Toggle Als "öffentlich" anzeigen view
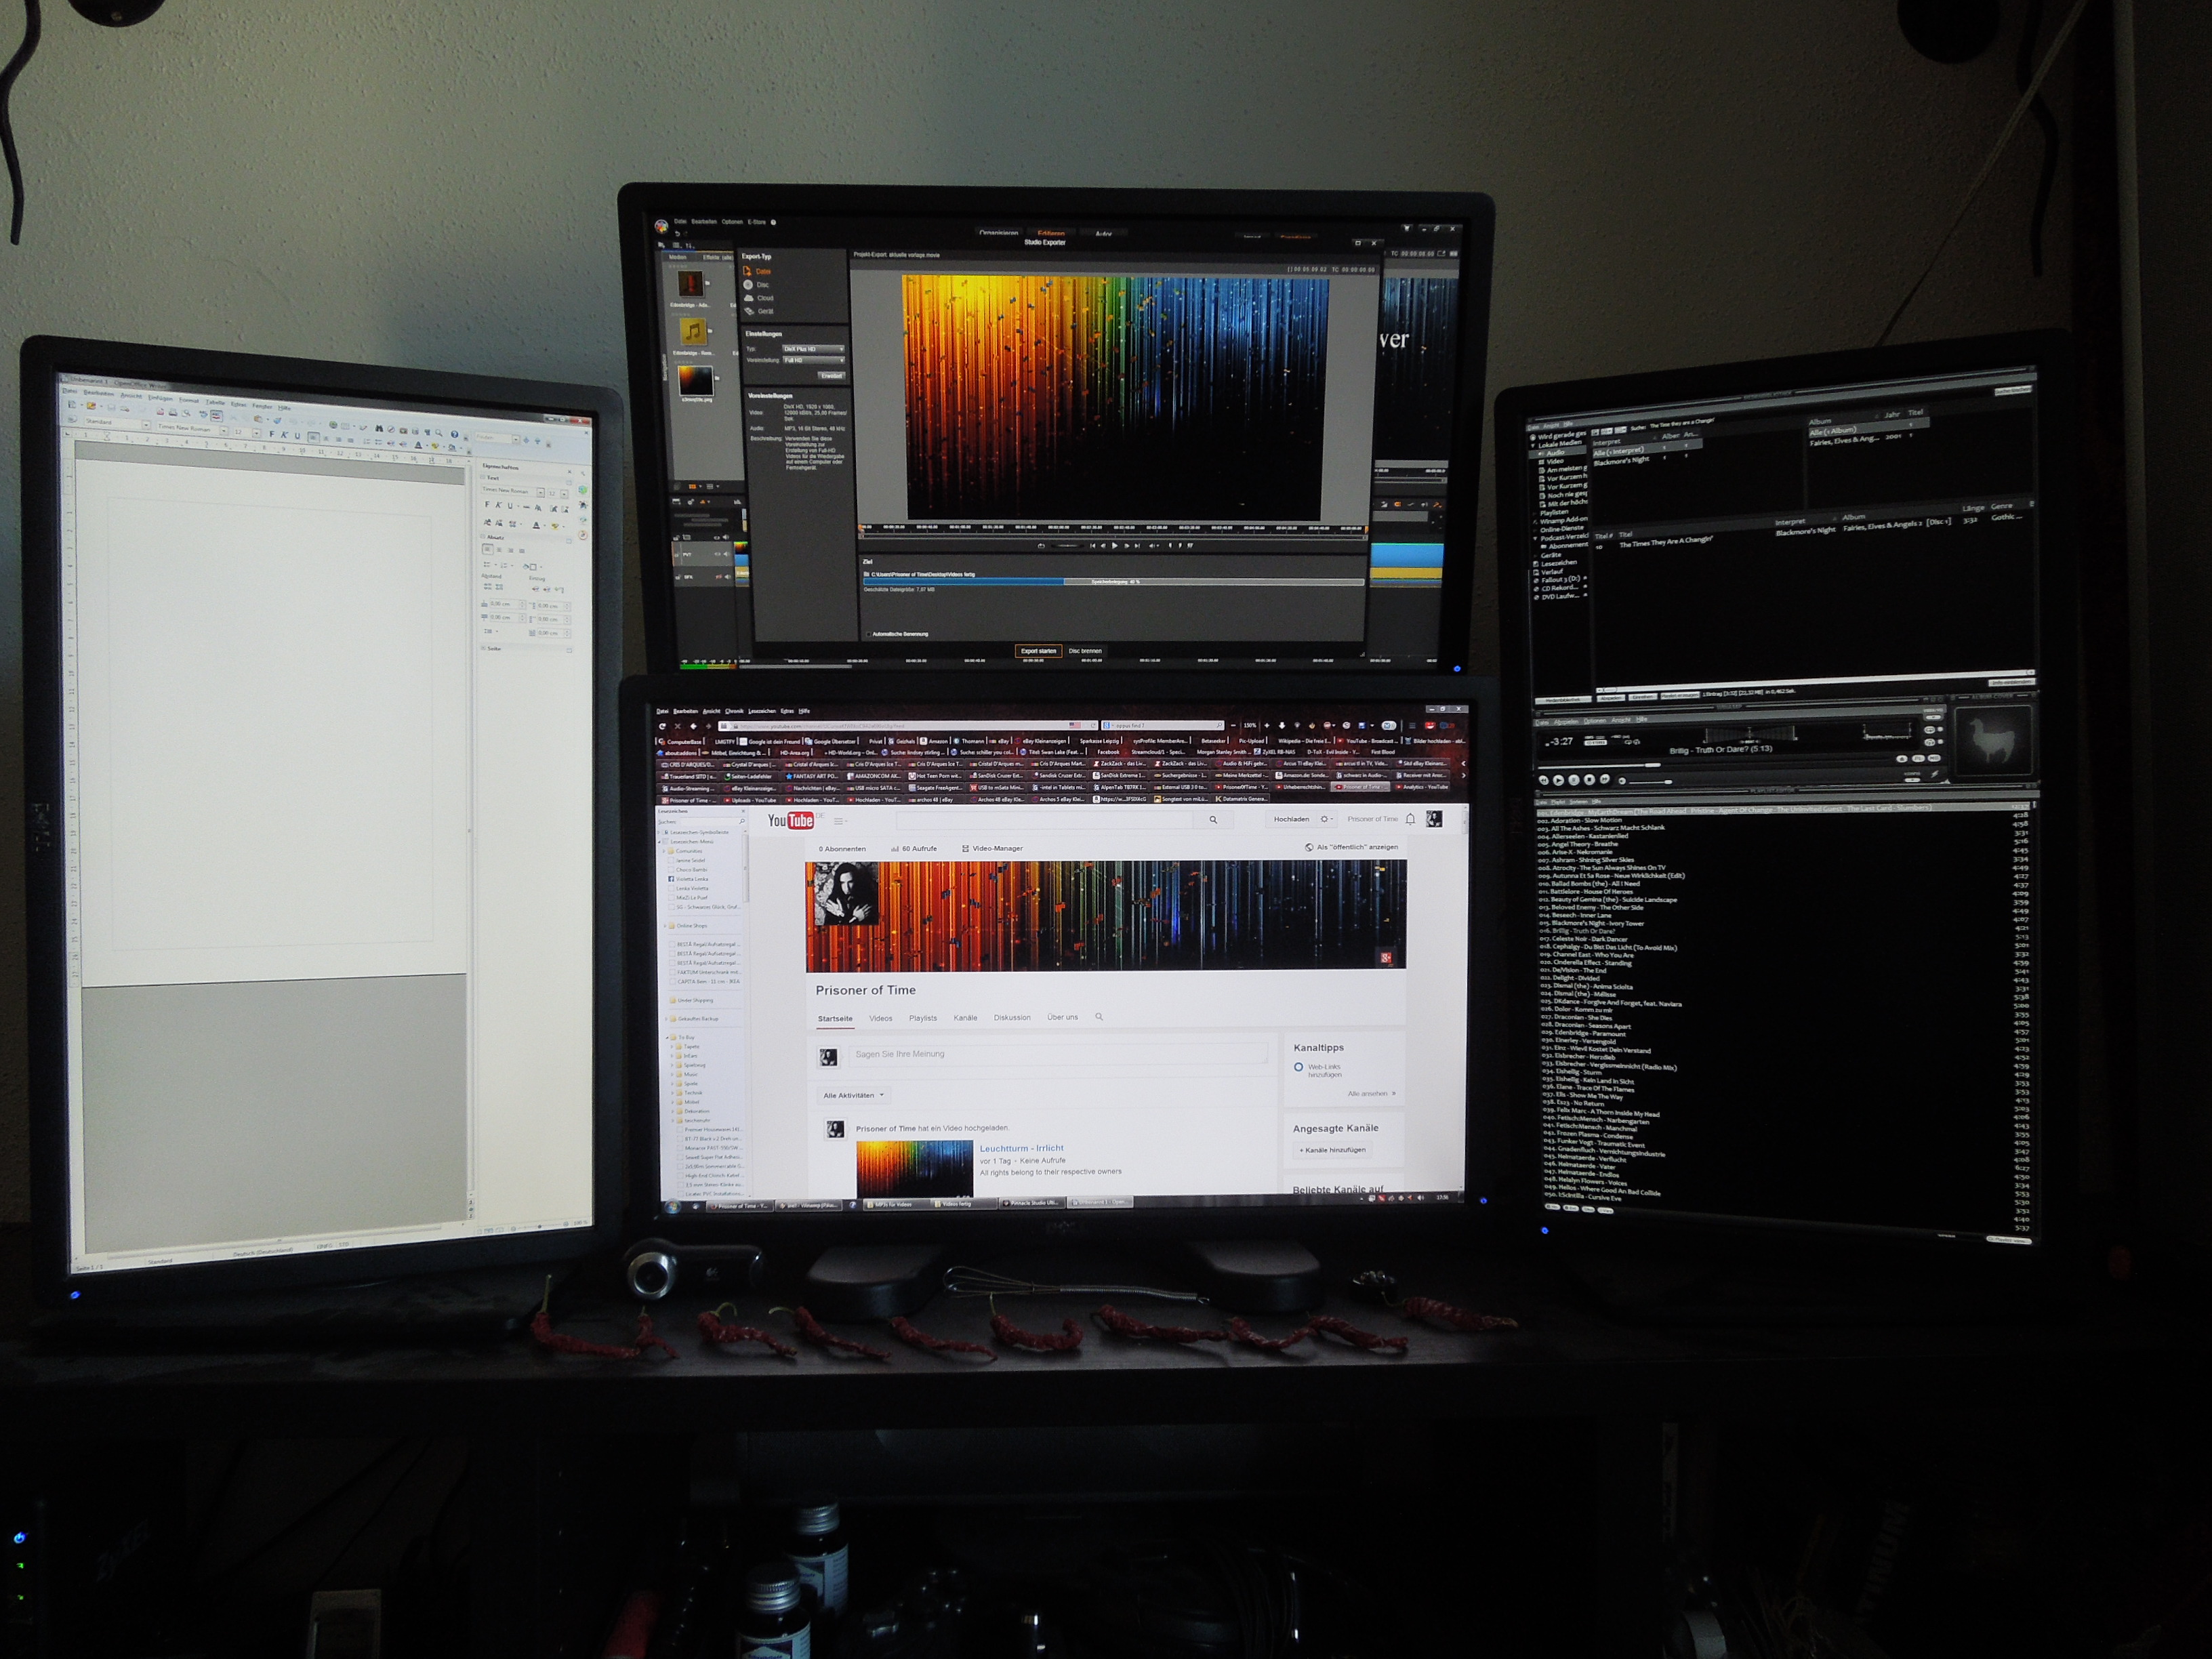Viewport: 2212px width, 1659px height. [1351, 847]
